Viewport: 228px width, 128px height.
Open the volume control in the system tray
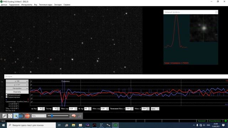click(x=204, y=125)
